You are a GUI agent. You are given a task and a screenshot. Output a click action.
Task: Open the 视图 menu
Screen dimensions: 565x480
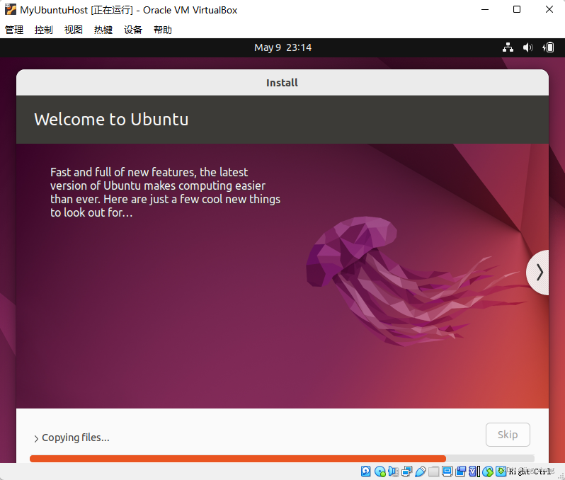point(74,30)
